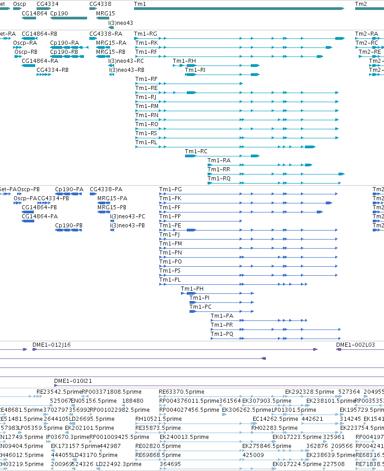Click transcript Tm1-RC

pyautogui.click(x=222, y=156)
